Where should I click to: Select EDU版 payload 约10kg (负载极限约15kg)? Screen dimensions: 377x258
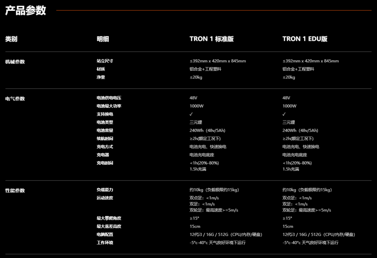coord(307,190)
